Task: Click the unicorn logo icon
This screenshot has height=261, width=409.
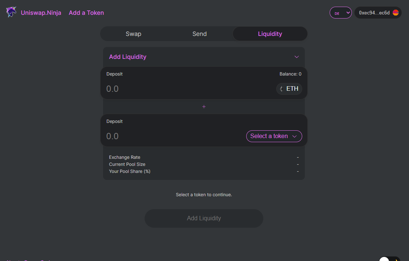Action: coord(11,13)
